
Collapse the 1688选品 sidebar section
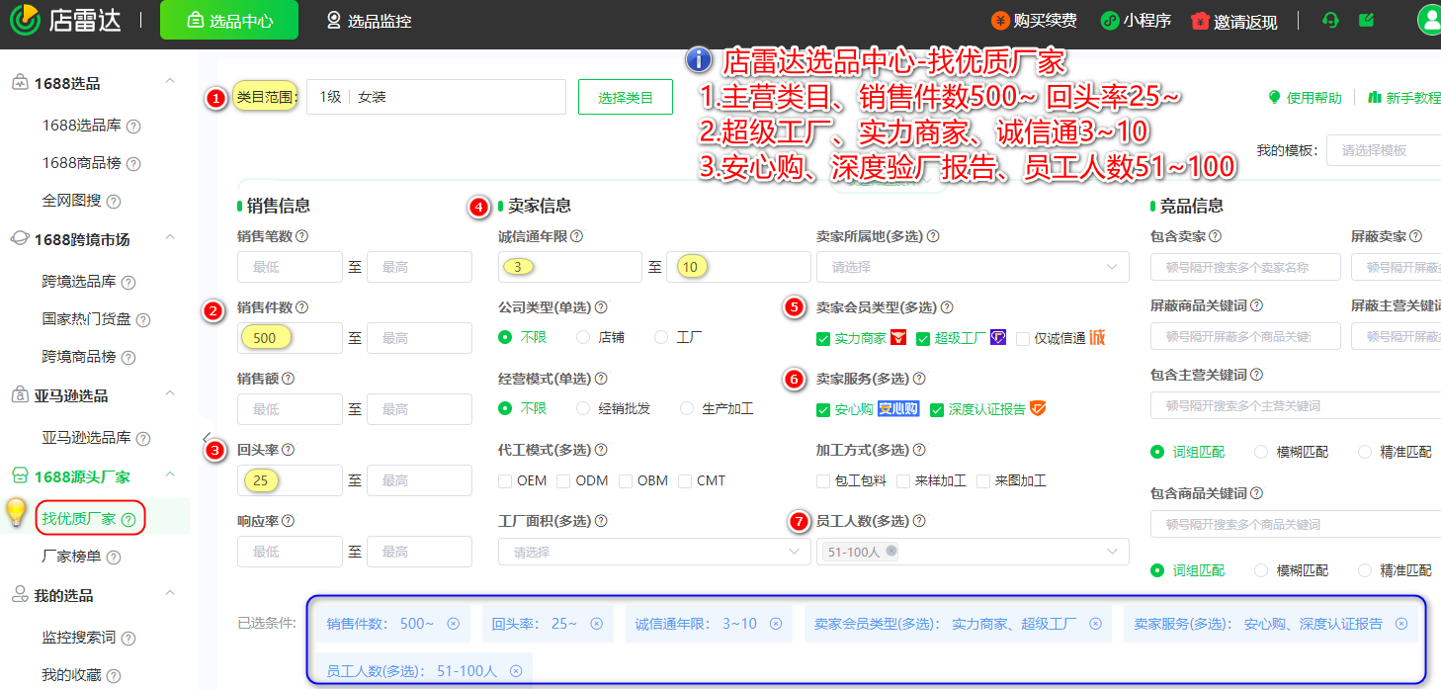click(170, 83)
